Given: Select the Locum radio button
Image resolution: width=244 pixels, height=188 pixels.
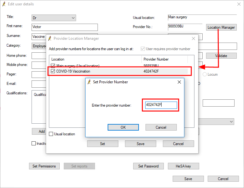Looking at the screenshot, I should [x=205, y=74].
